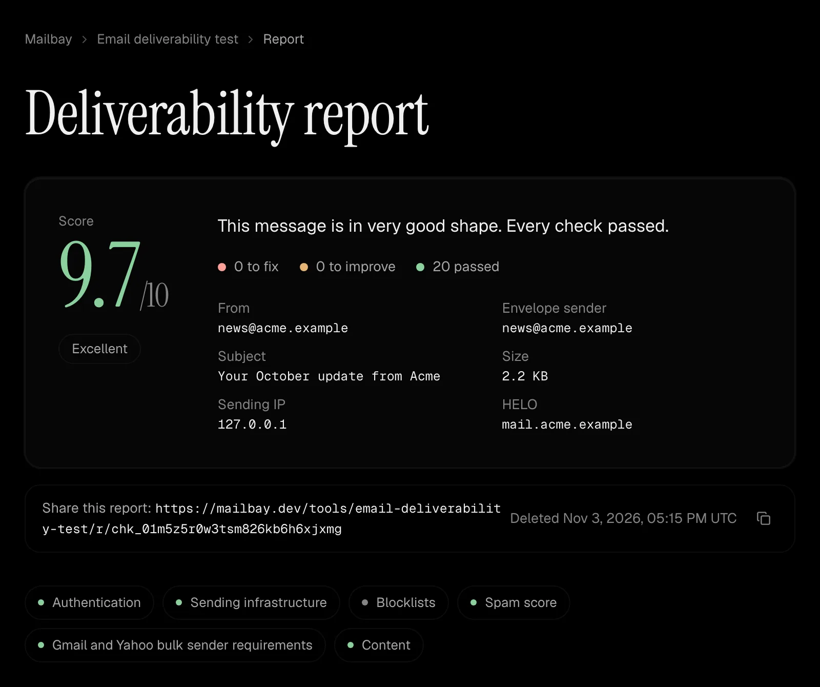Select the share report URL text
820x687 pixels.
[272, 518]
